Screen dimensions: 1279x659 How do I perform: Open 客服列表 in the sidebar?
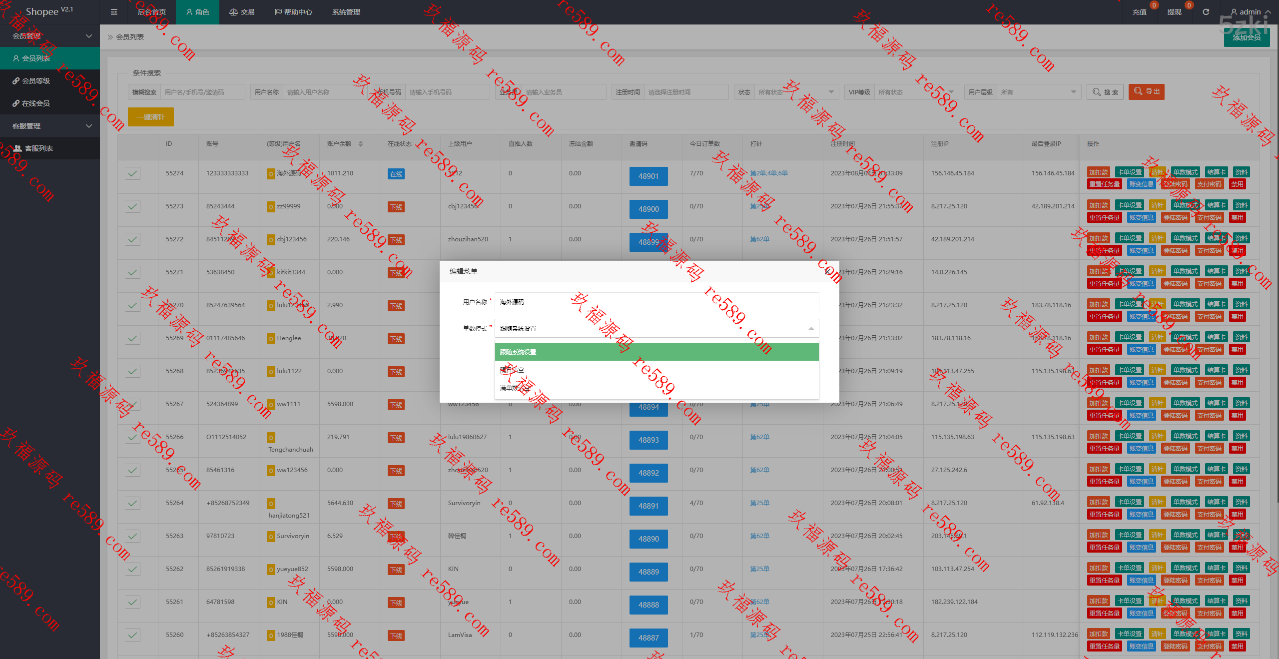pyautogui.click(x=38, y=148)
